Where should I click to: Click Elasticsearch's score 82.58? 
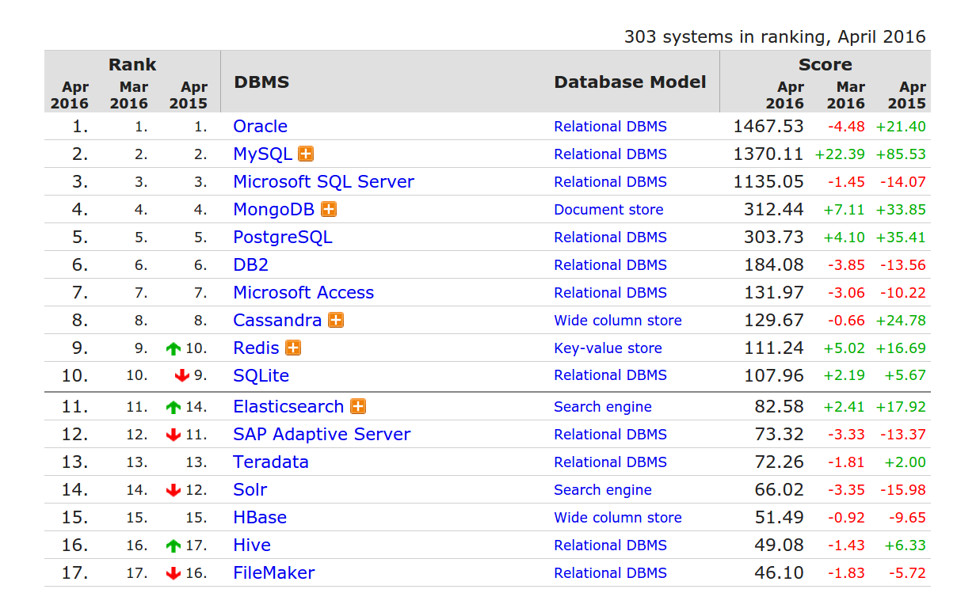780,407
